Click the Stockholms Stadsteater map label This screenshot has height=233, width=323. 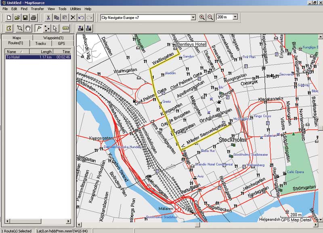(250, 155)
